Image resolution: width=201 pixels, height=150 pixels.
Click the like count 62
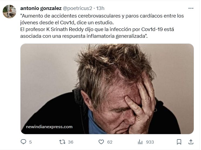pyautogui.click(x=110, y=142)
